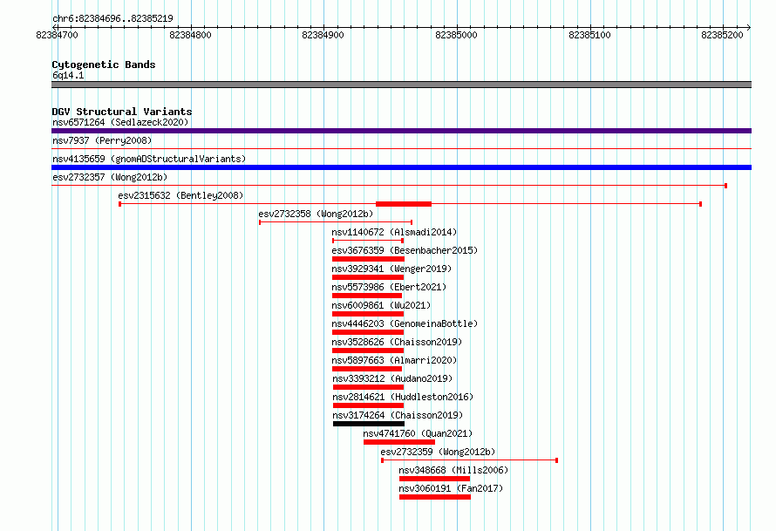Click the nsv7937 (Perry2008) label
Image resolution: width=776 pixels, height=531 pixels.
click(x=102, y=140)
